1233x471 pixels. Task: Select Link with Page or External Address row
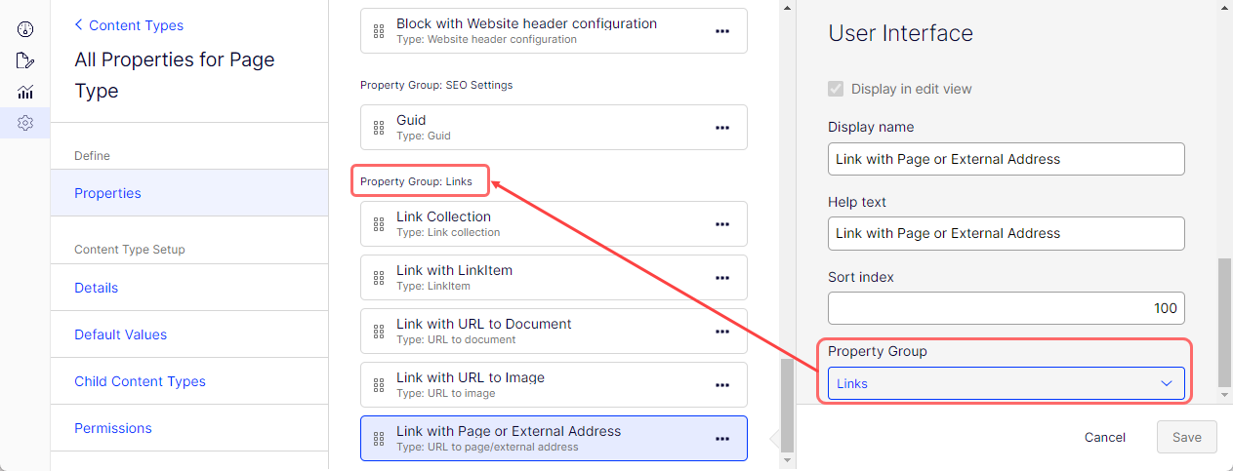pyautogui.click(x=554, y=439)
